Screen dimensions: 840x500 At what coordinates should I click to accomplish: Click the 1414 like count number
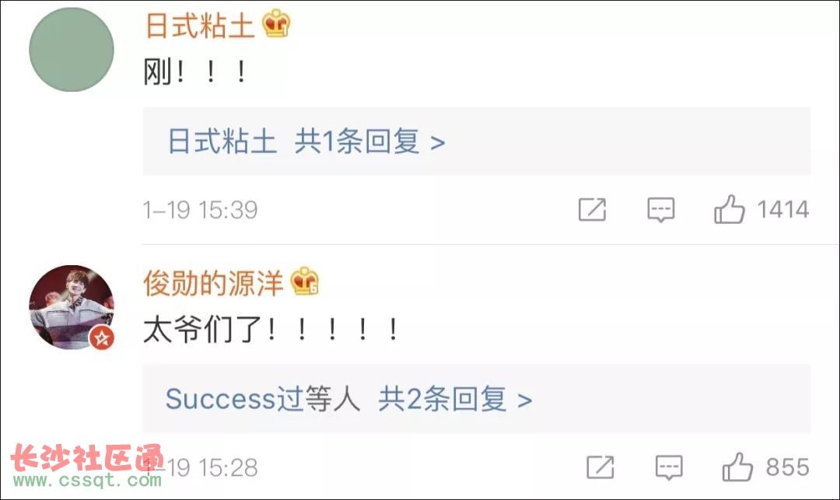(x=782, y=209)
